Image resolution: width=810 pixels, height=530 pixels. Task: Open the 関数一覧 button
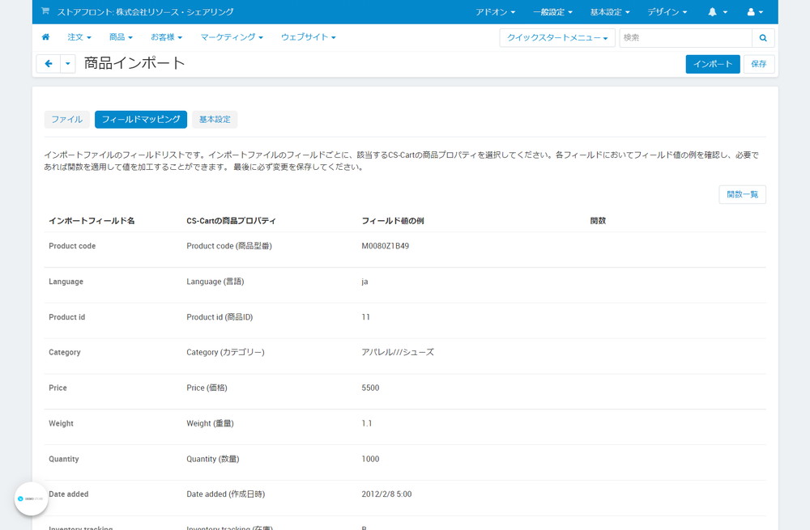point(742,194)
